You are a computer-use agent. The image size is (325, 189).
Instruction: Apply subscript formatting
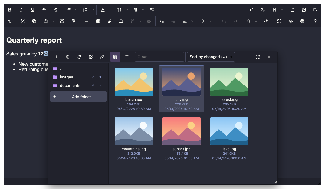(263, 10)
